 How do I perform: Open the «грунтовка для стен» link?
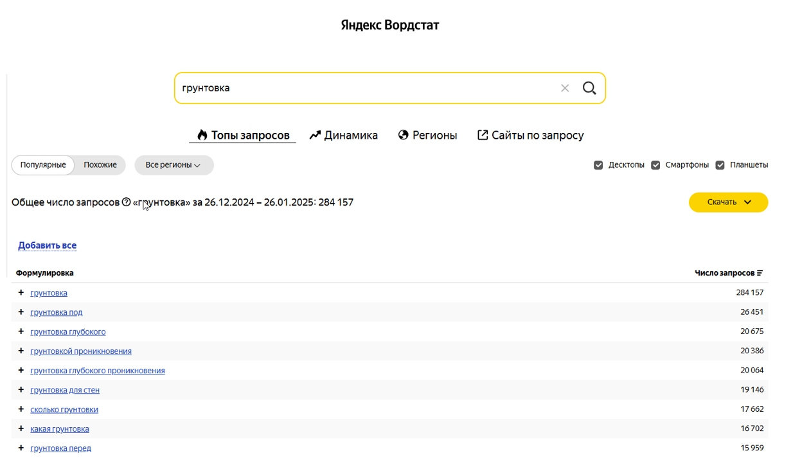(65, 391)
